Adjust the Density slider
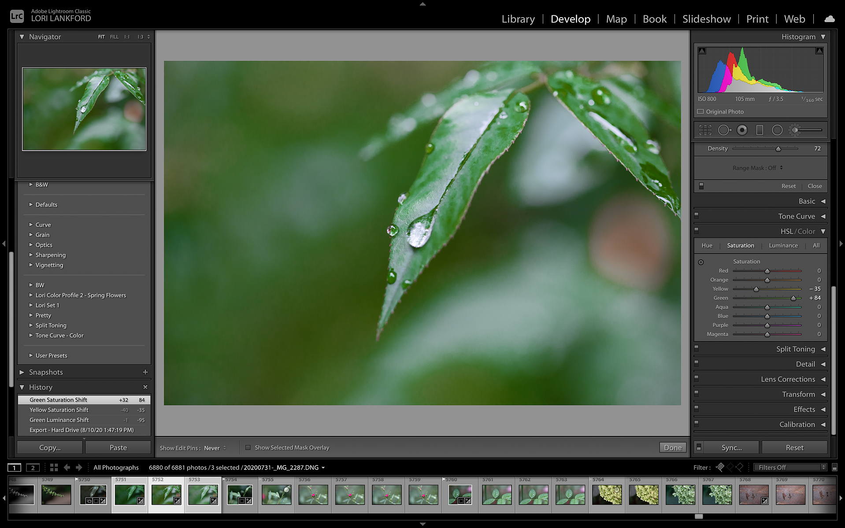 pyautogui.click(x=778, y=149)
